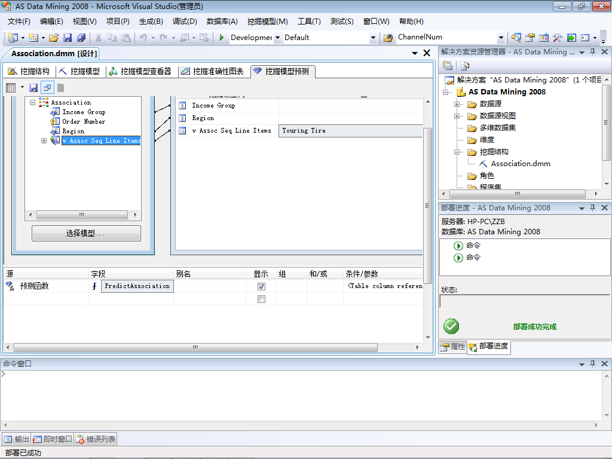
Task: Select the 多维数据集 folder in Solution Explorer
Action: [x=498, y=128]
